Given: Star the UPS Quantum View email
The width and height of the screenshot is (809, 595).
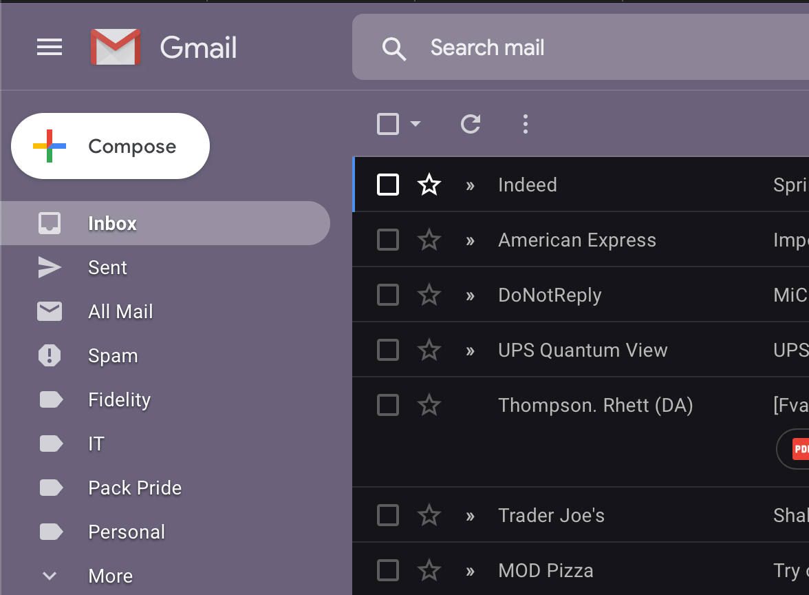Looking at the screenshot, I should coord(429,350).
